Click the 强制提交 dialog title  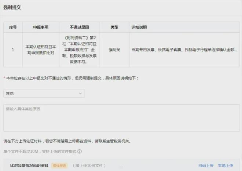[12, 7]
